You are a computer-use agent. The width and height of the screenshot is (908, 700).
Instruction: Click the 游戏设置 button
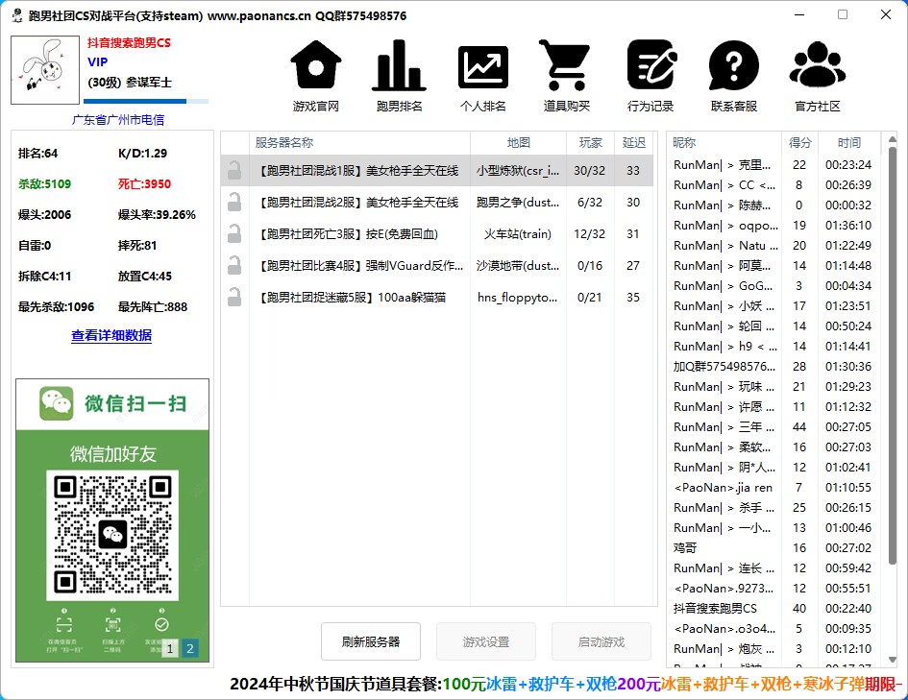point(486,641)
